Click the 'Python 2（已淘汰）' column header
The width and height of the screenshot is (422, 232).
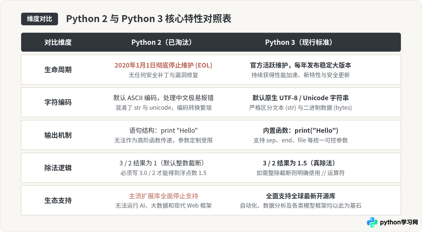coord(163,42)
